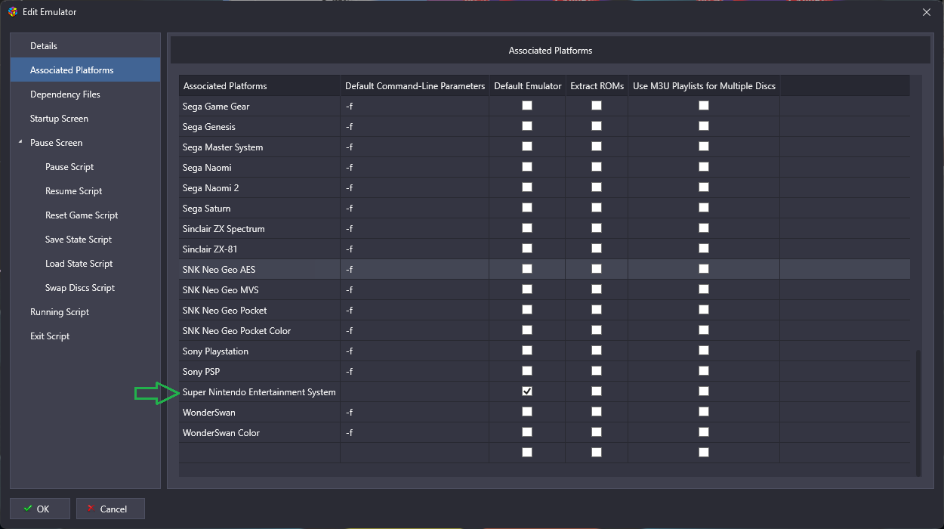Check M3U Playlists for Sega Saturn
944x529 pixels.
pyautogui.click(x=704, y=208)
